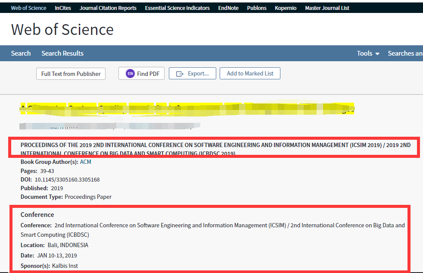The height and width of the screenshot is (273, 423).
Task: Open Master Journal List link
Action: (327, 8)
